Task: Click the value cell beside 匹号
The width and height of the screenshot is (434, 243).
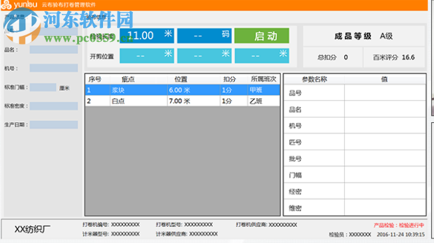Action: [x=385, y=142]
